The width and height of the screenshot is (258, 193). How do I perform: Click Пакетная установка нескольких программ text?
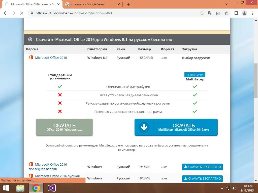point(128,112)
